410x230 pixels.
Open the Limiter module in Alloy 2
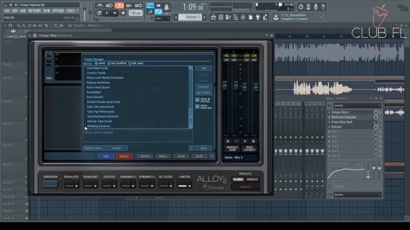tap(184, 183)
